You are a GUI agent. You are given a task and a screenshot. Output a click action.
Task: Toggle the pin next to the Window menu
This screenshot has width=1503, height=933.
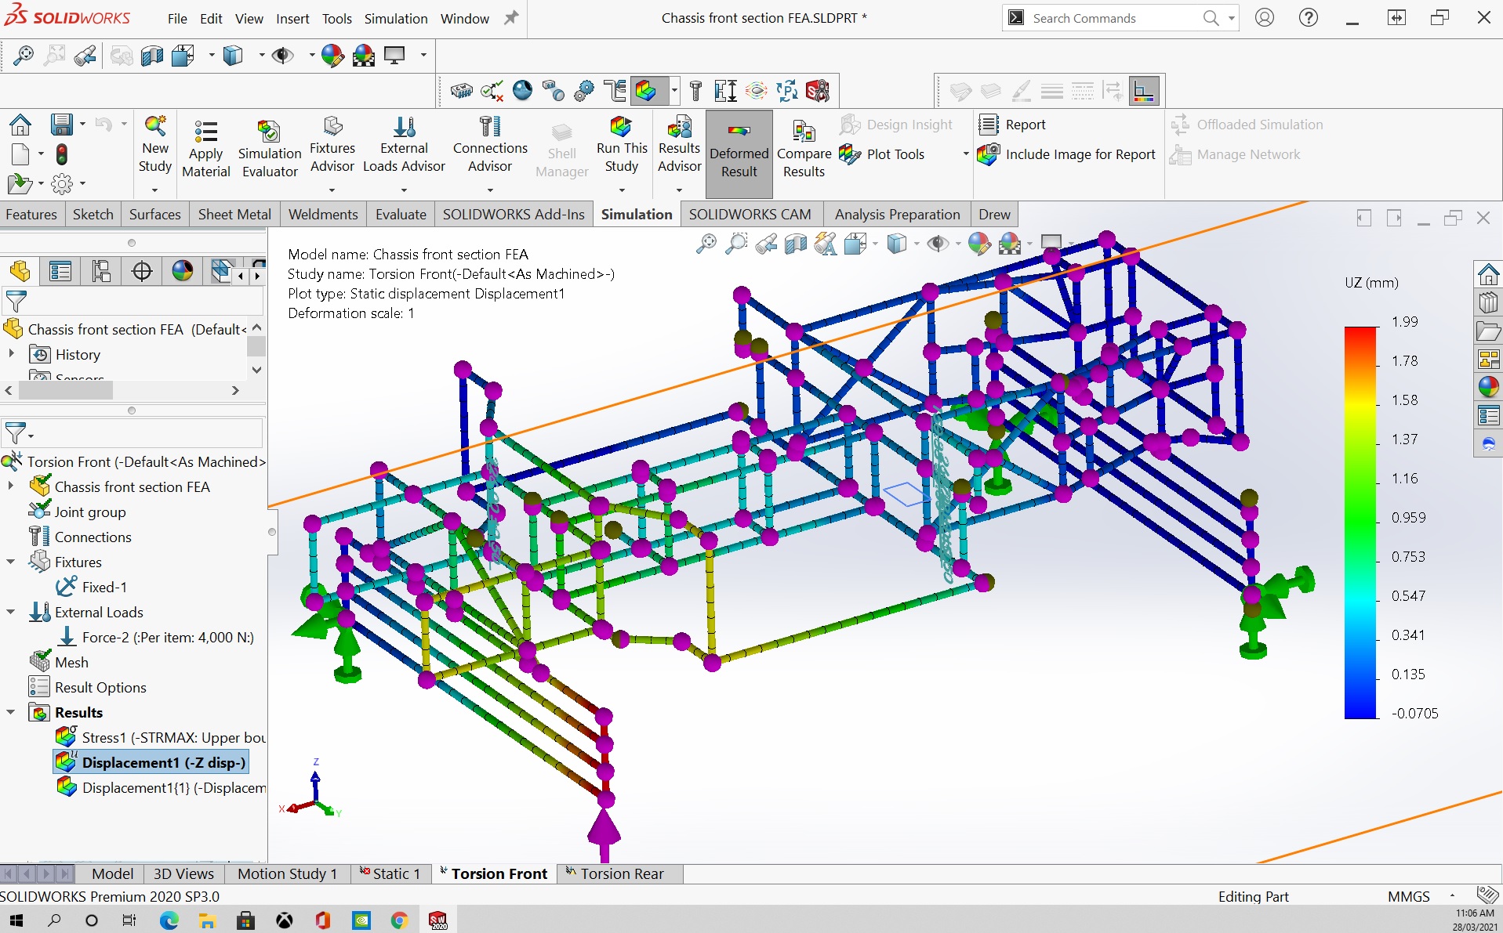pyautogui.click(x=511, y=17)
